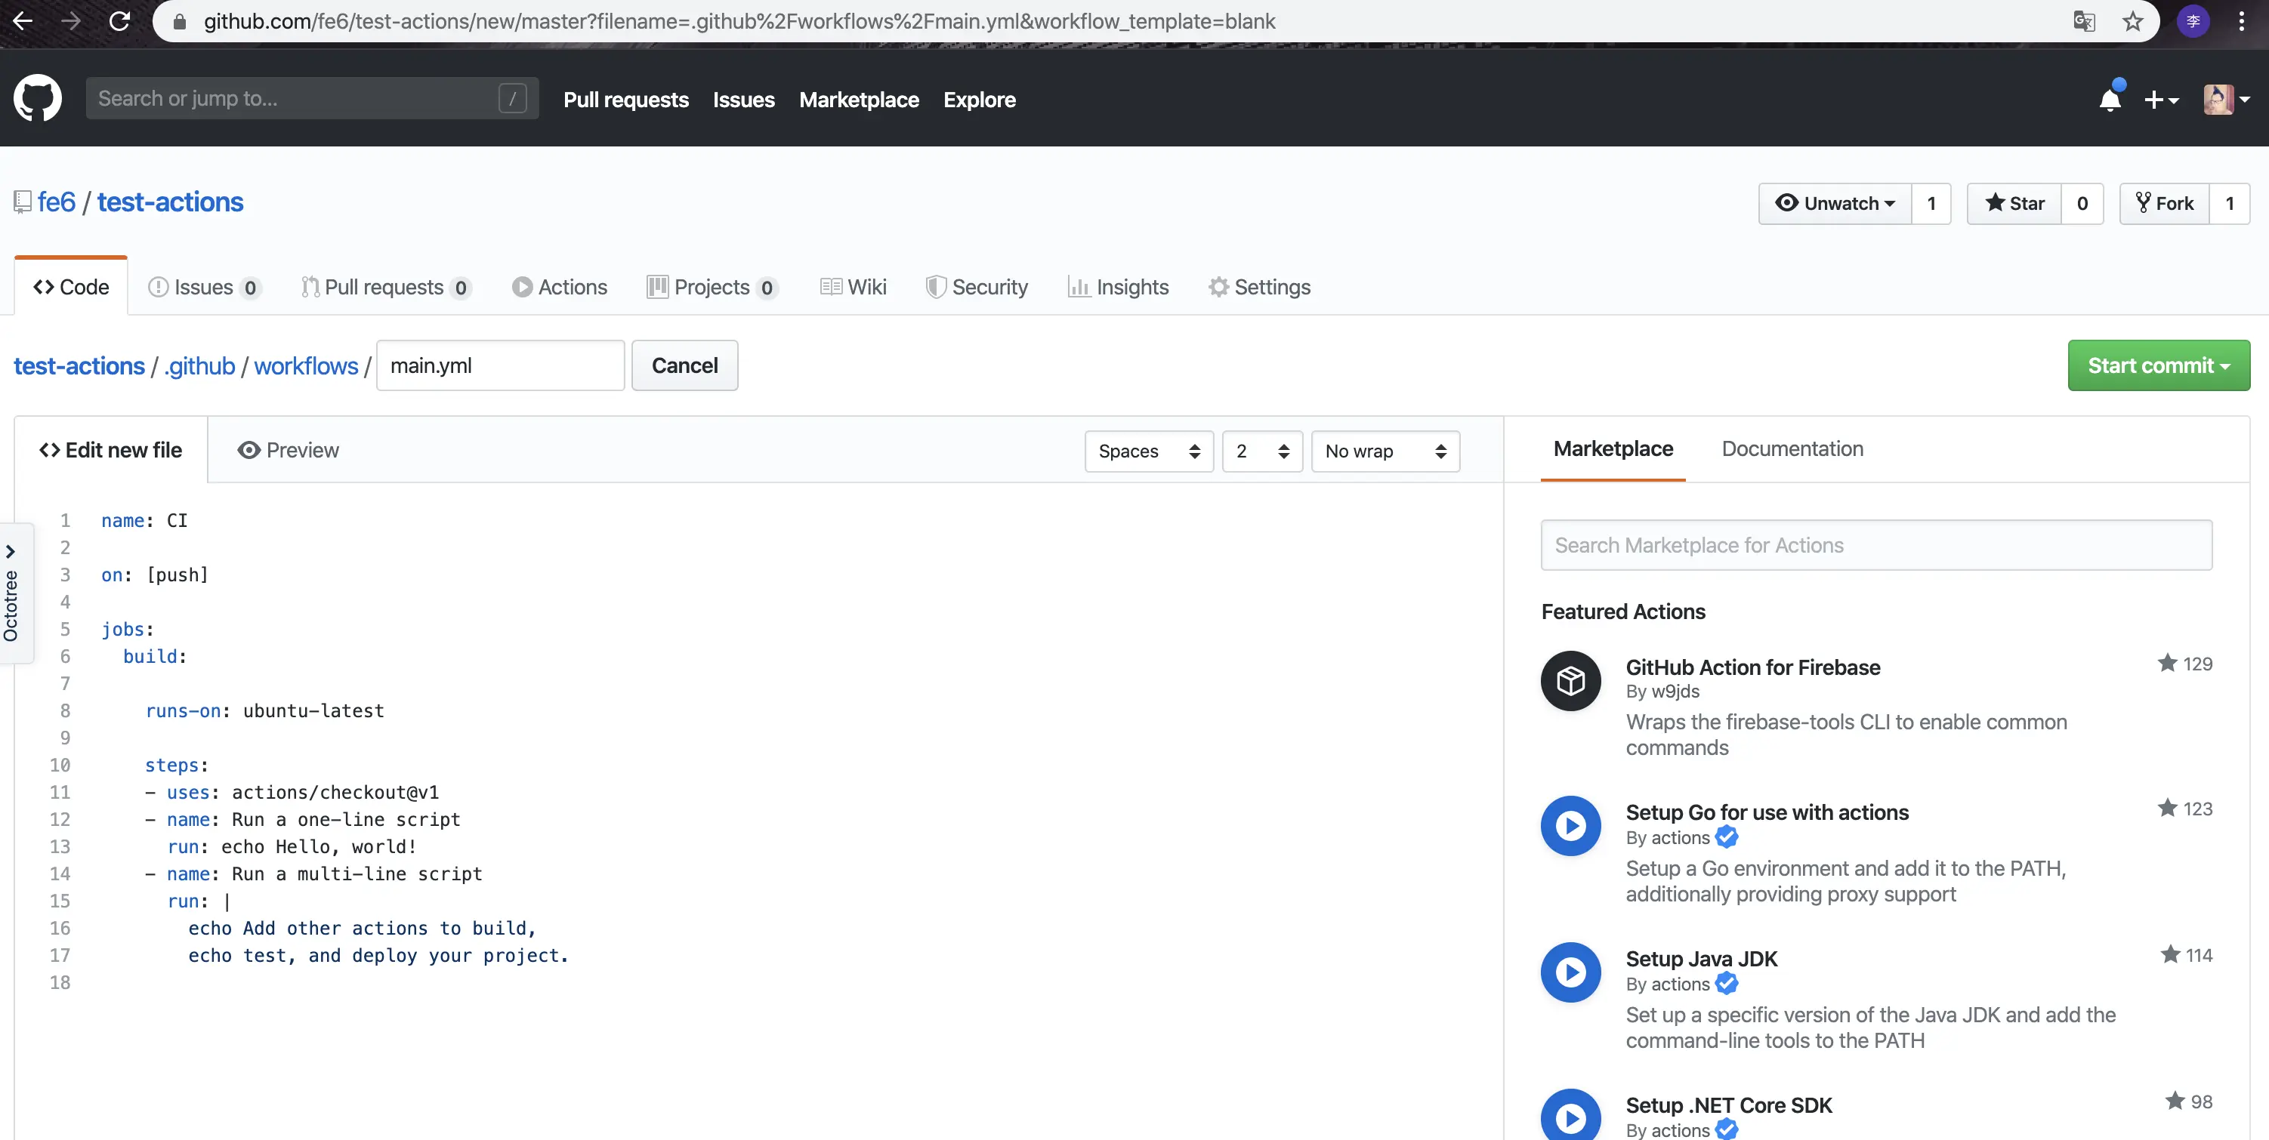
Task: Open the notifications bell
Action: pyautogui.click(x=2110, y=100)
